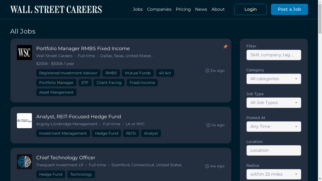Expand the within 25 miles radius dropdown
Image resolution: width=322 pixels, height=181 pixels.
point(274,174)
